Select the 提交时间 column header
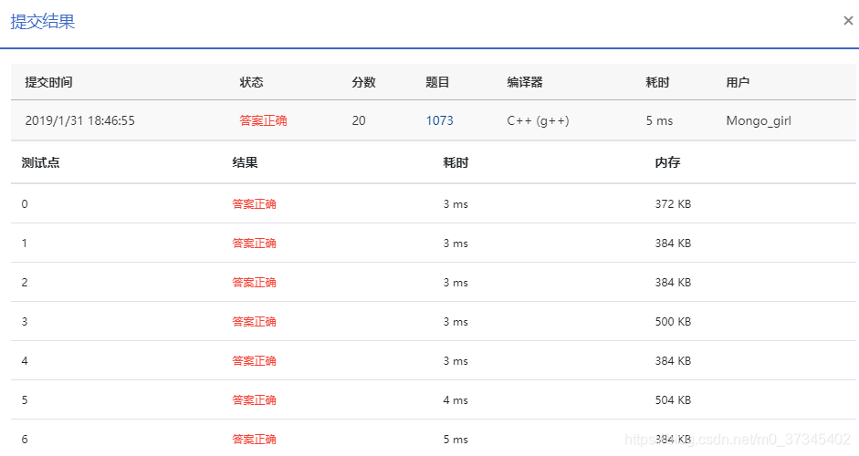 click(48, 82)
